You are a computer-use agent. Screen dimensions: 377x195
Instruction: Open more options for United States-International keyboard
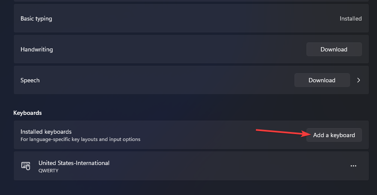point(353,166)
